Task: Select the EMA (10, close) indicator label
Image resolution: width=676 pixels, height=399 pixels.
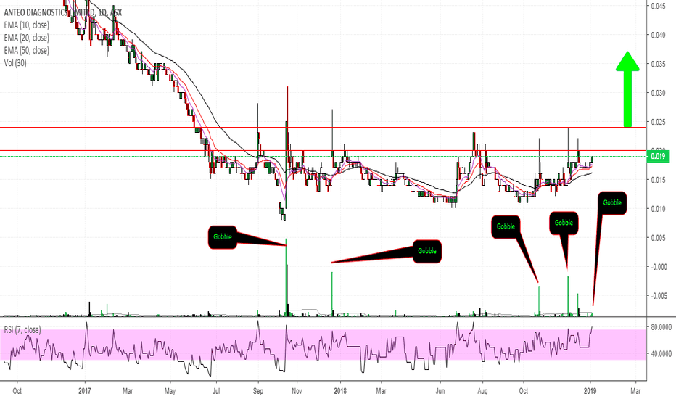Action: point(27,25)
